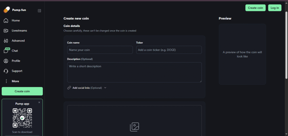Click the green Create coin sidebar button
This screenshot has width=288, height=136.
pyautogui.click(x=22, y=91)
